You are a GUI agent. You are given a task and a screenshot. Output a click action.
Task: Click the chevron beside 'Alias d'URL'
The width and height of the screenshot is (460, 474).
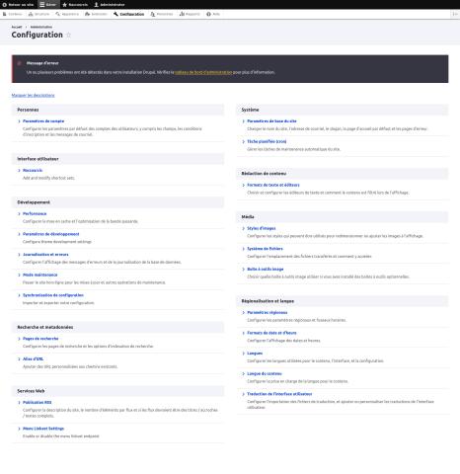pos(19,359)
